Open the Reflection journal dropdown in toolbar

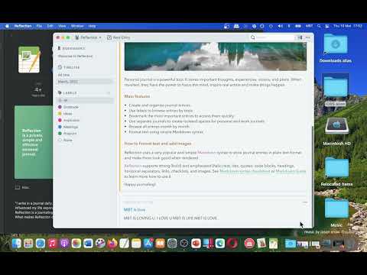click(x=88, y=37)
